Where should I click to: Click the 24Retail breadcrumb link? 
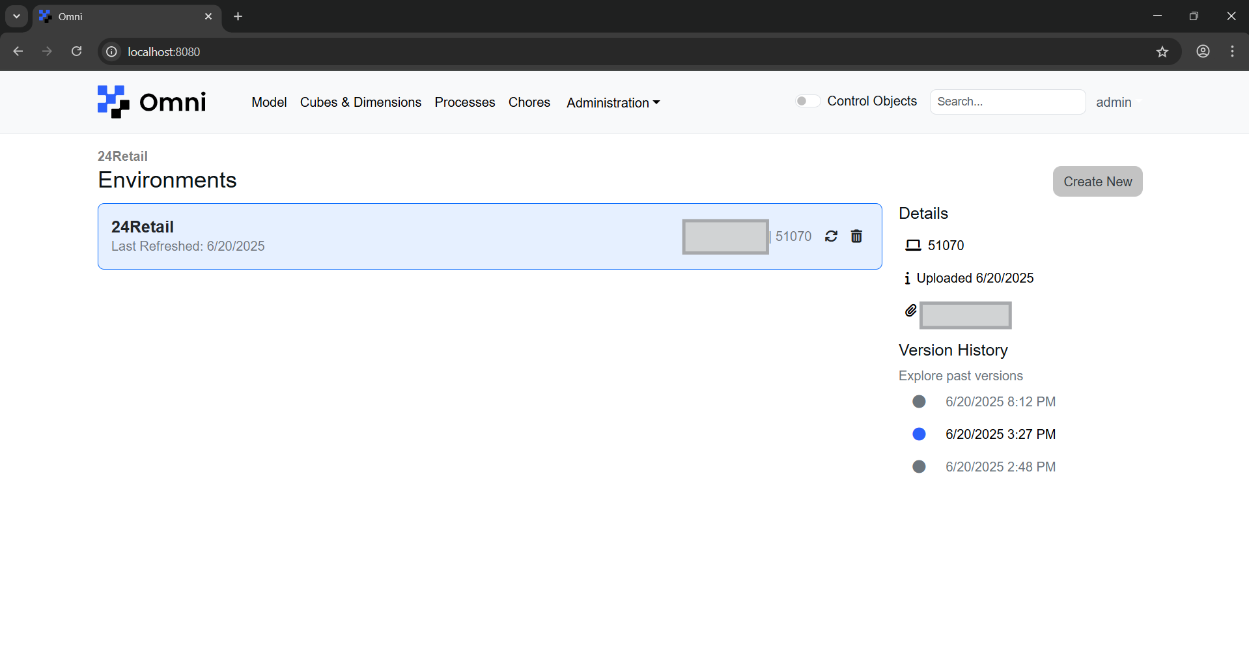click(x=122, y=156)
